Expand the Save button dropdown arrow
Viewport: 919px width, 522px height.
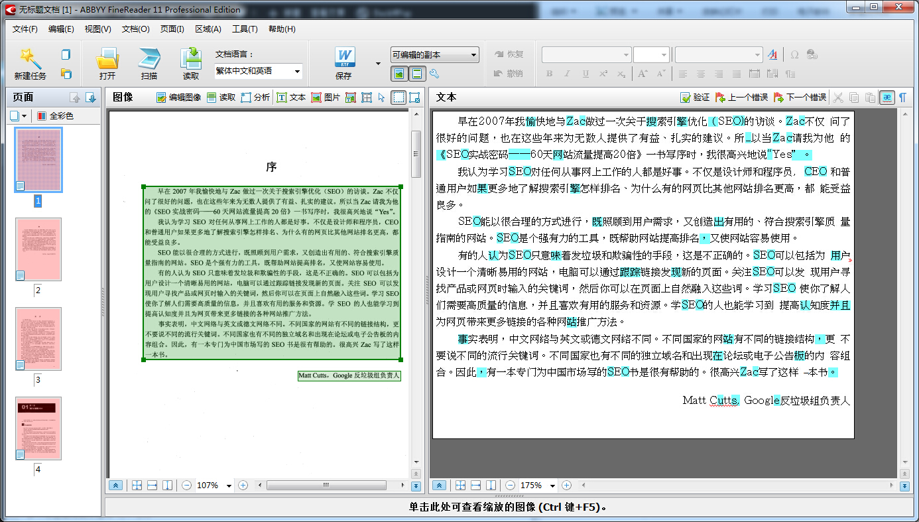tap(379, 63)
